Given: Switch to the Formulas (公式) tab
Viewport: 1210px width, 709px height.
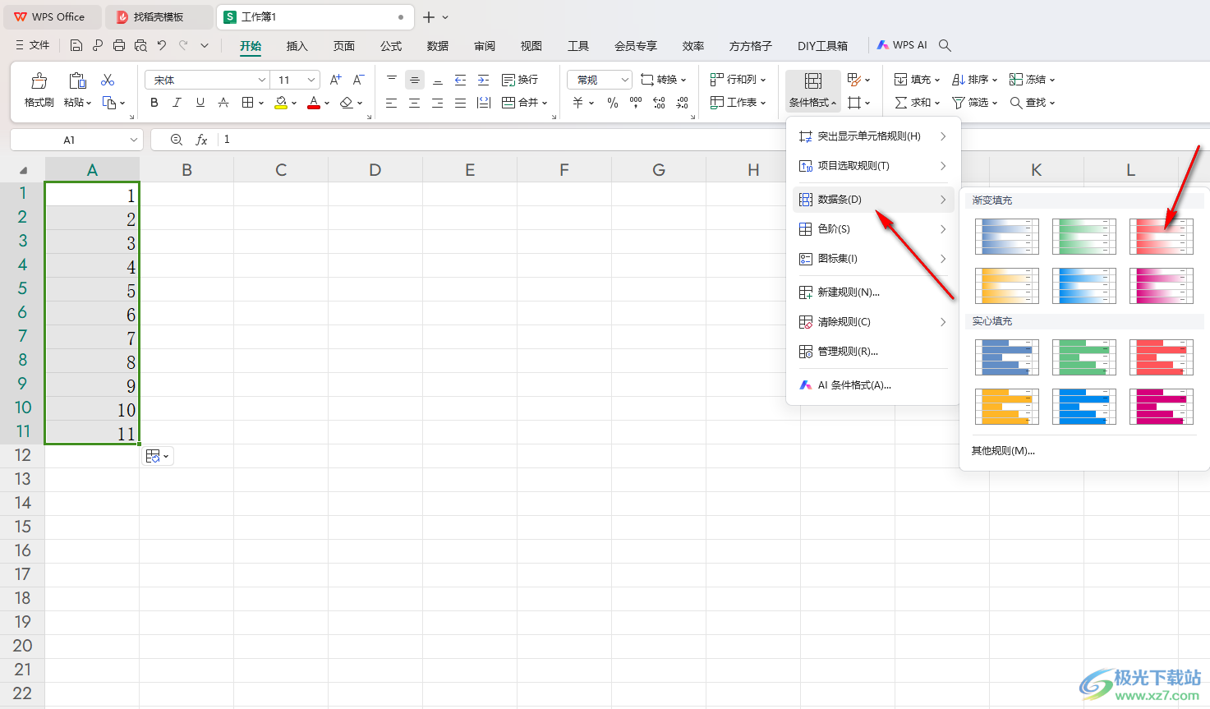Looking at the screenshot, I should (x=391, y=46).
